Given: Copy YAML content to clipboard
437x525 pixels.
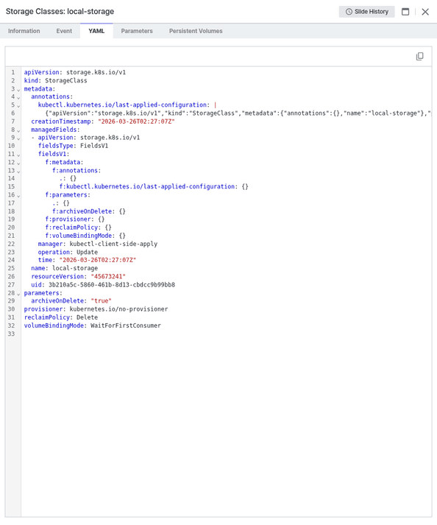Looking at the screenshot, I should 419,56.
